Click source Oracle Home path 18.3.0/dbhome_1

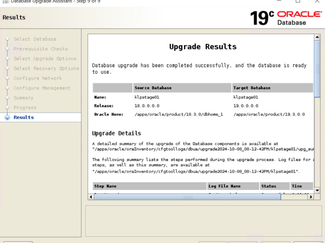click(x=179, y=114)
